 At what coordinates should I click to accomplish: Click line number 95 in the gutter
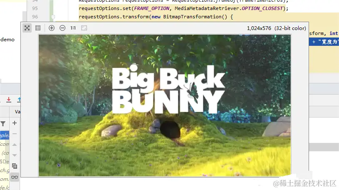point(35,8)
